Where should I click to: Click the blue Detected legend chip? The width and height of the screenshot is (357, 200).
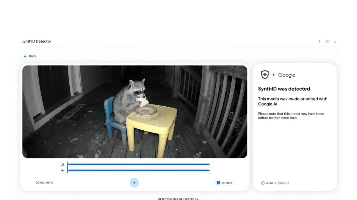(225, 183)
